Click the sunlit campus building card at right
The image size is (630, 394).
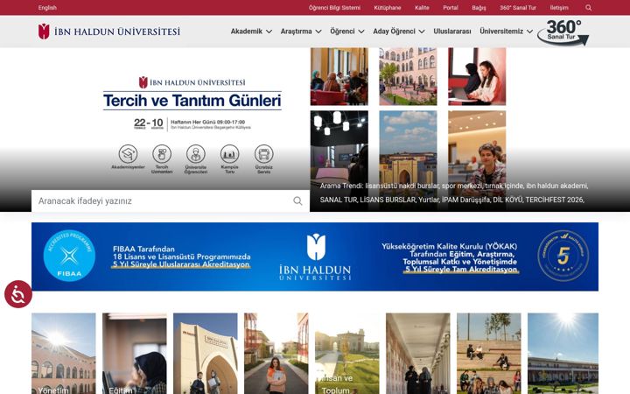[x=563, y=354]
